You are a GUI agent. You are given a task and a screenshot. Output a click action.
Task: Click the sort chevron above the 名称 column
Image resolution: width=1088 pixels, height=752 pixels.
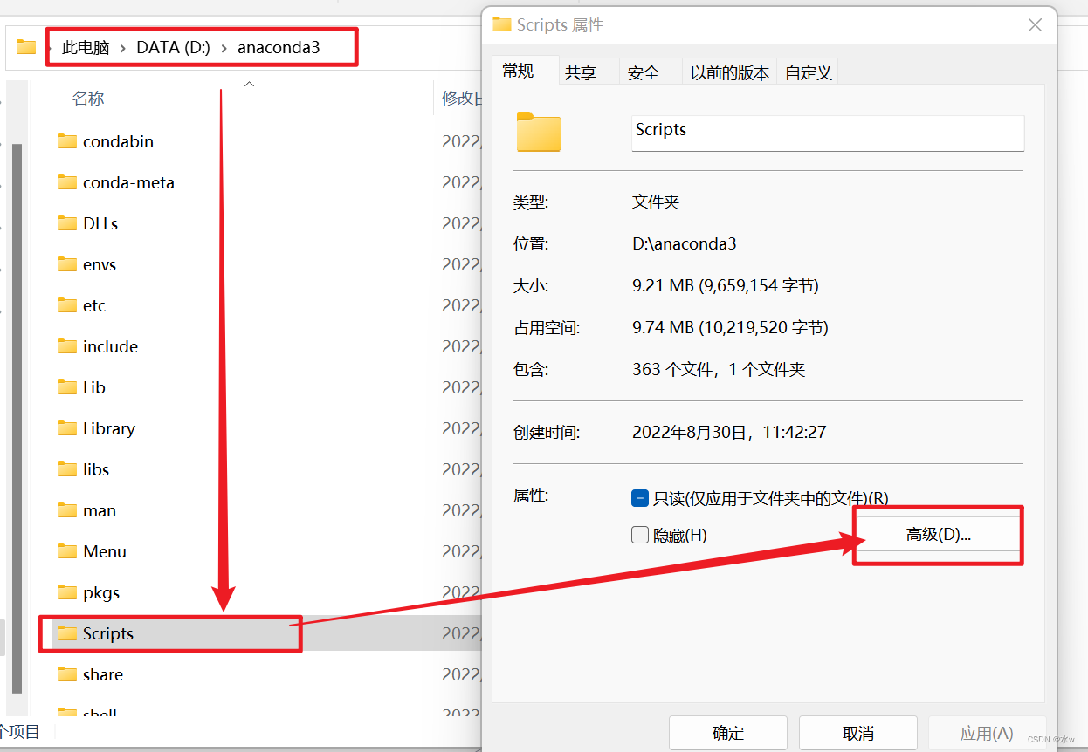(250, 83)
